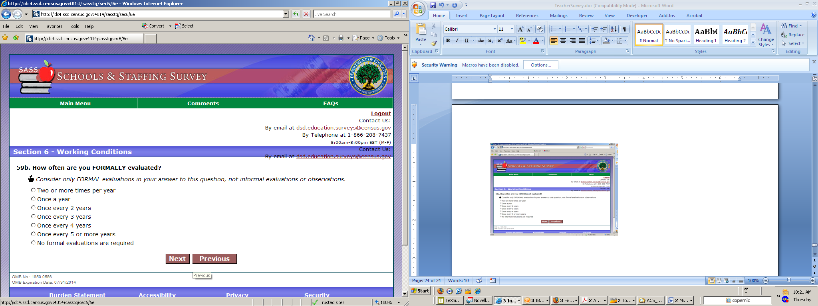Click the Sort icon in the Paragraph group

pos(614,29)
